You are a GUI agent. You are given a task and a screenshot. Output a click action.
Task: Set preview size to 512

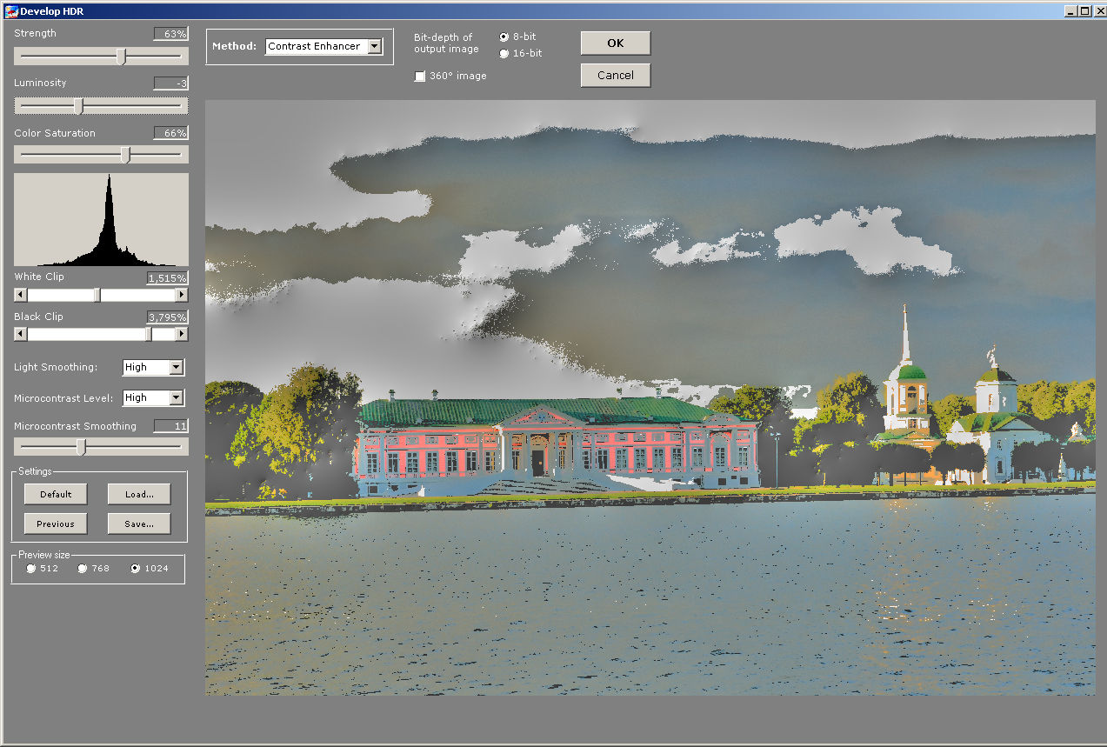32,569
